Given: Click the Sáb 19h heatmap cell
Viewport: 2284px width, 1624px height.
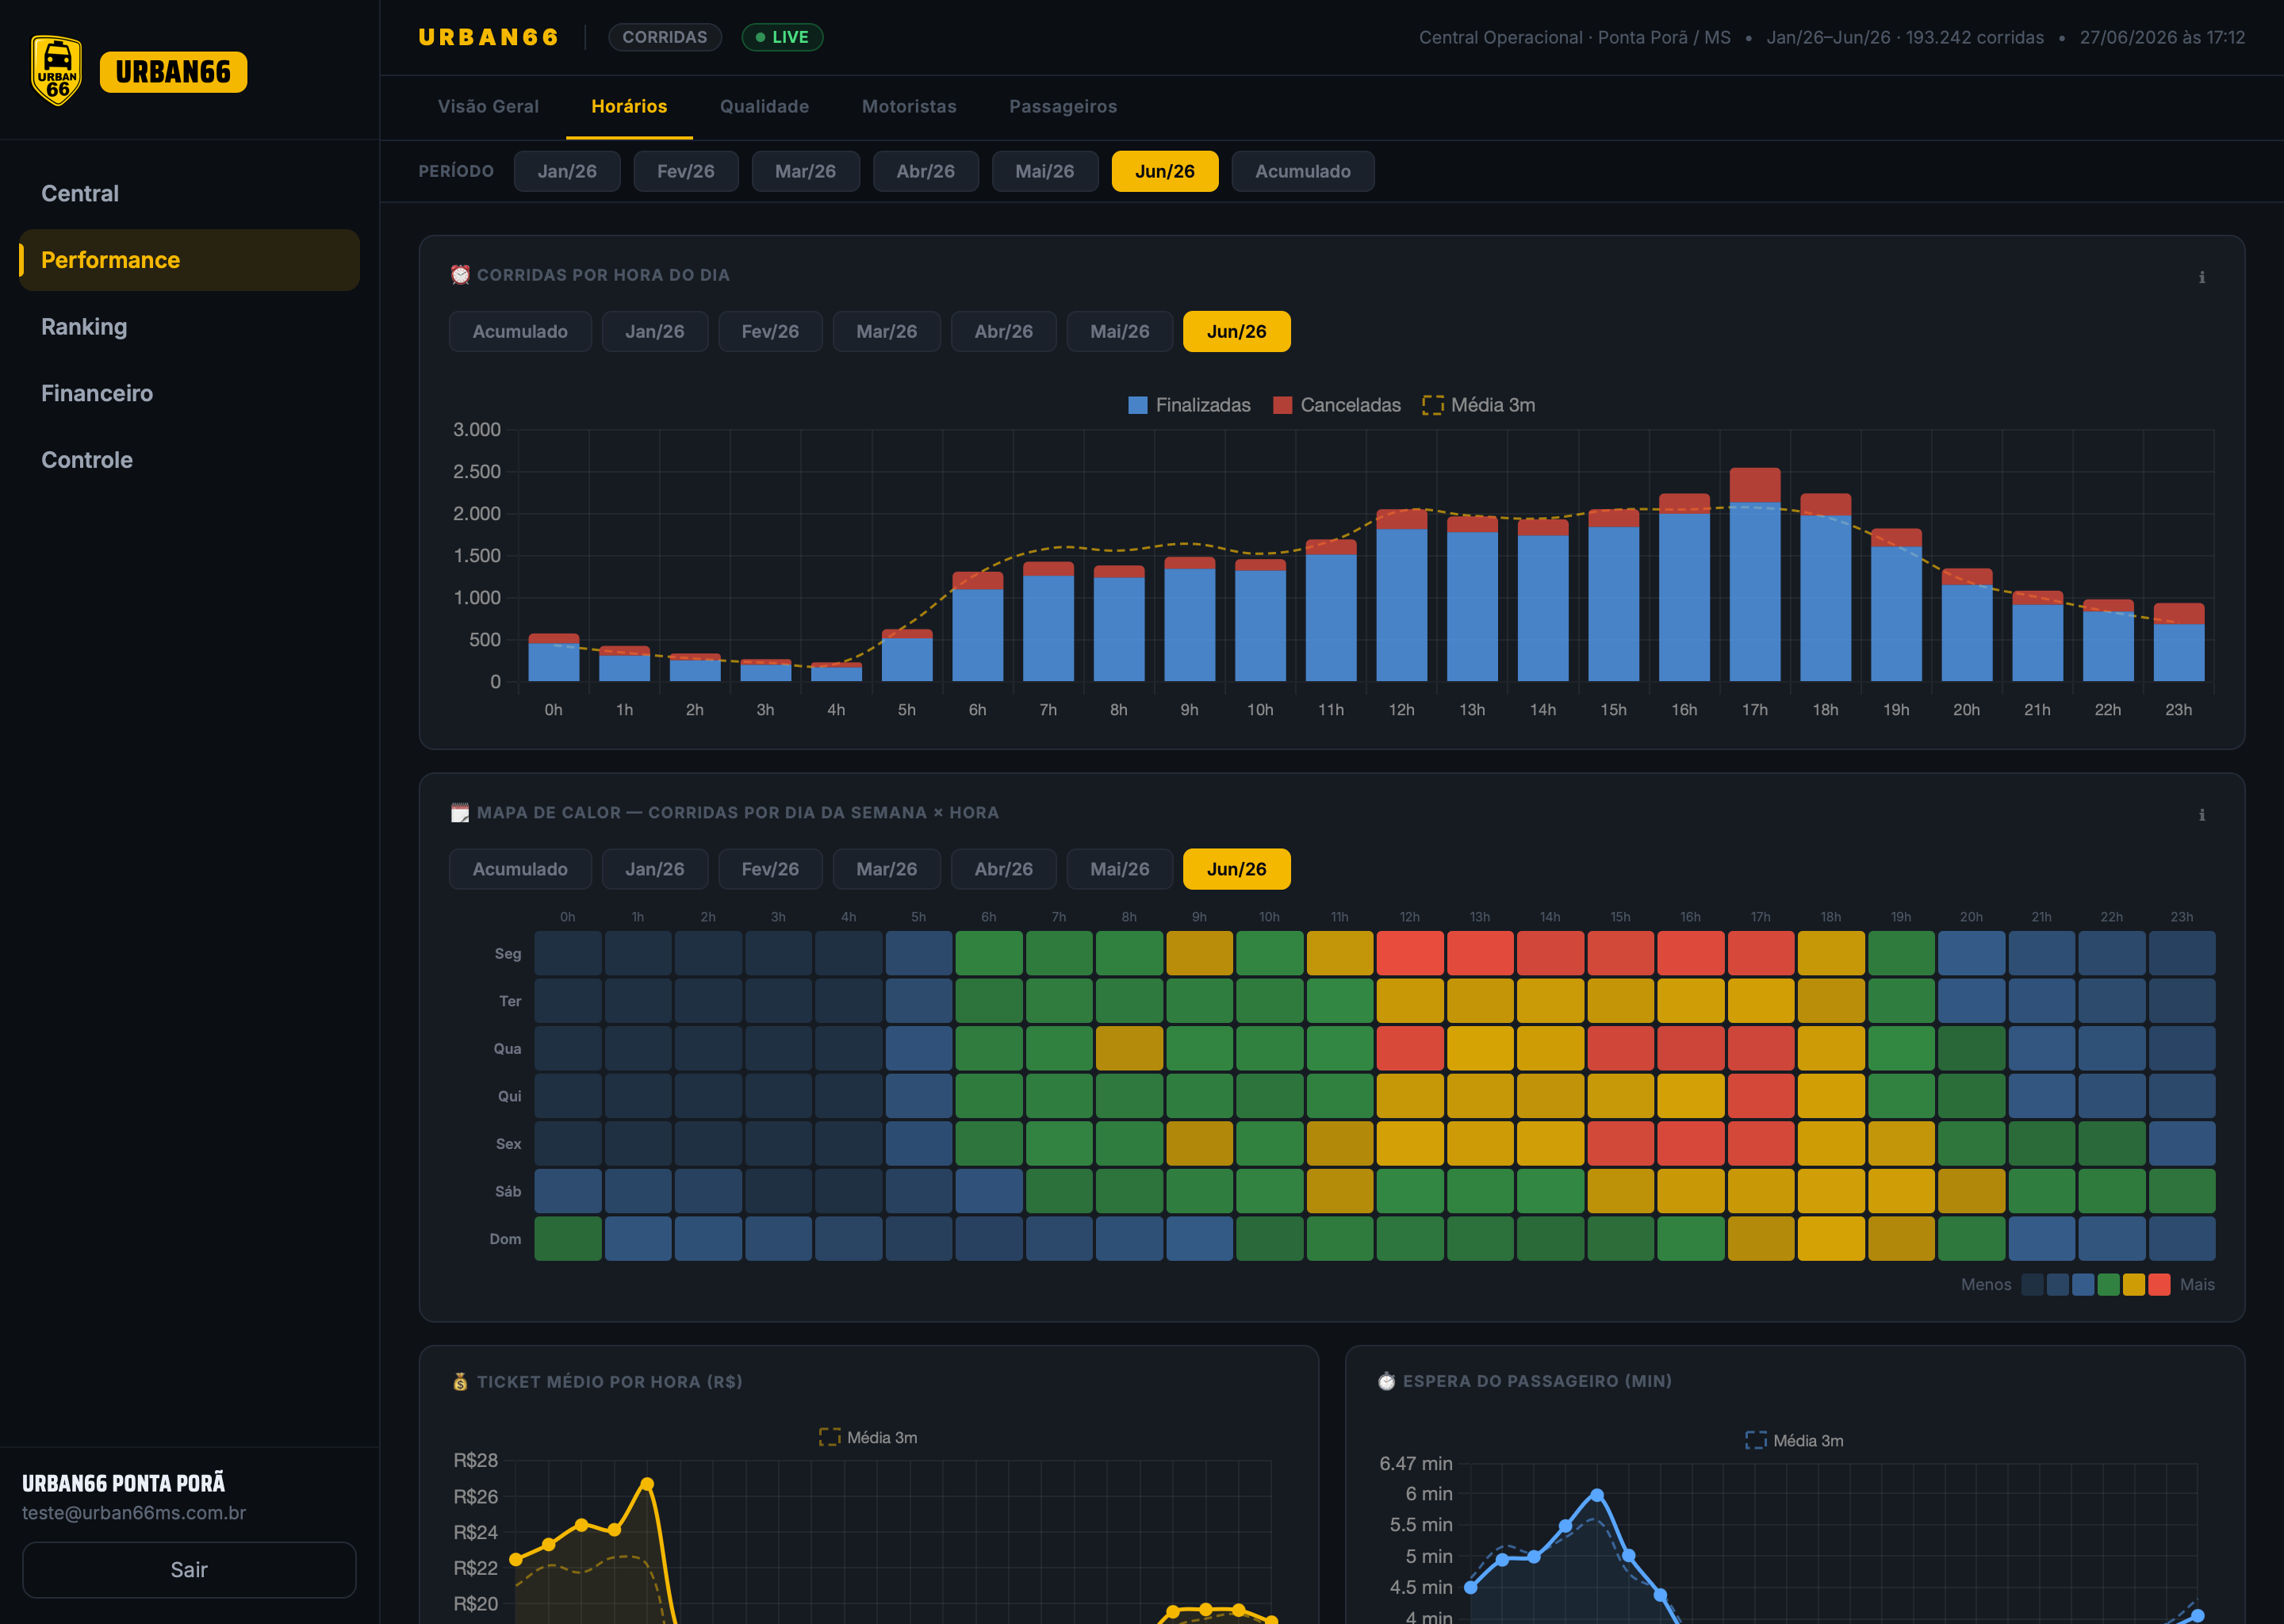Looking at the screenshot, I should [1901, 1191].
